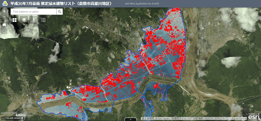Click the app logo in the header
This screenshot has width=261, height=121.
pos(5,4)
